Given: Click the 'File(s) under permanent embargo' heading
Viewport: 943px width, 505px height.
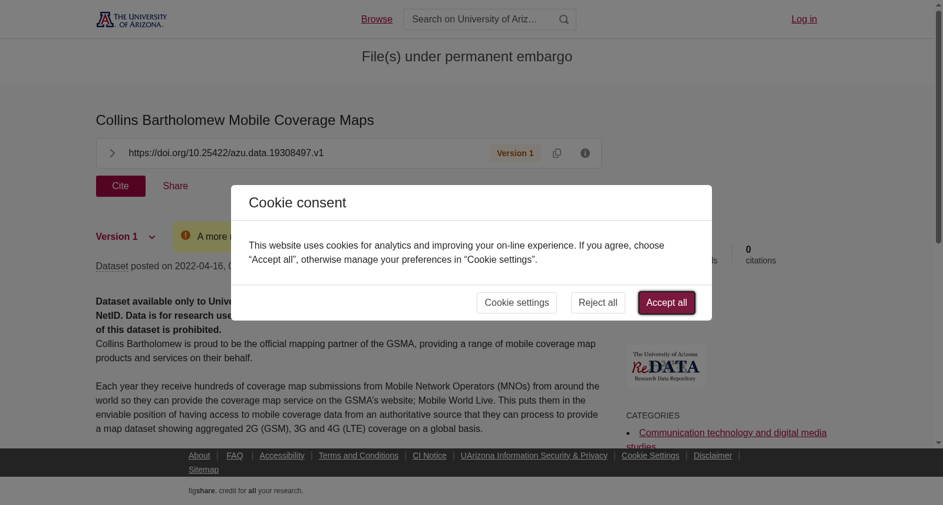Looking at the screenshot, I should [x=467, y=57].
